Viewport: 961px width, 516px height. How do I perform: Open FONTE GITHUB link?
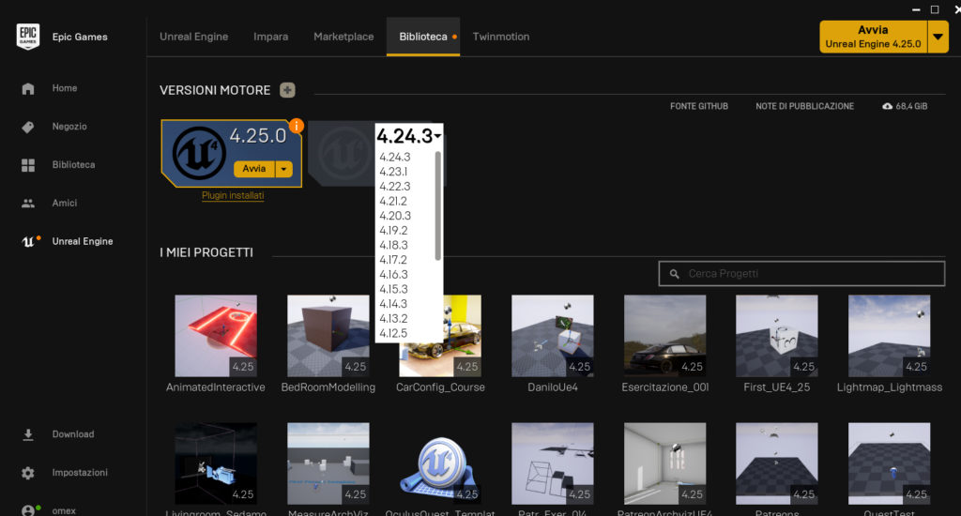tap(698, 106)
